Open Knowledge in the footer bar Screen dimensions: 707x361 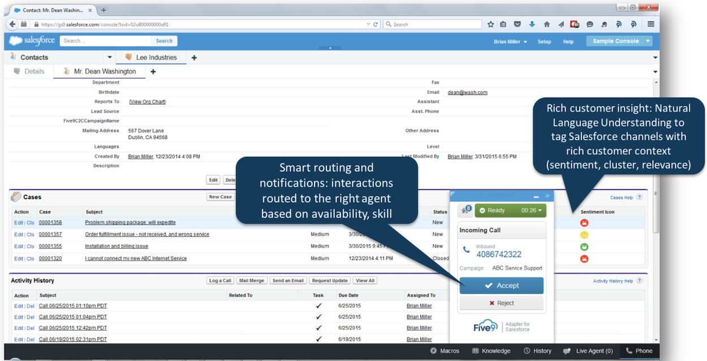491,351
